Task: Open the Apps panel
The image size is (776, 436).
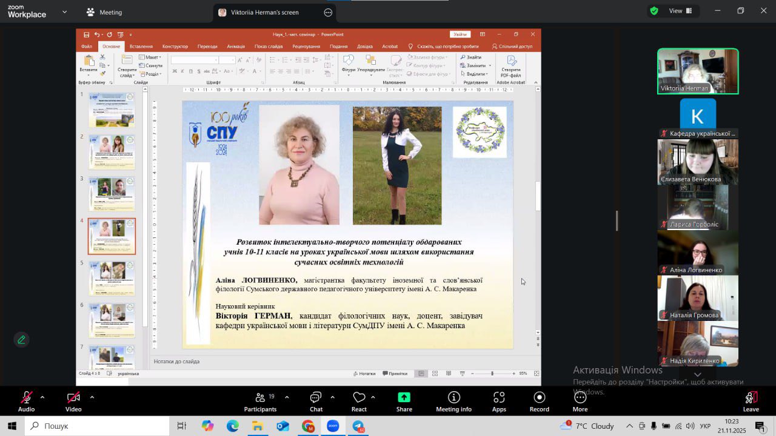Action: tap(499, 401)
